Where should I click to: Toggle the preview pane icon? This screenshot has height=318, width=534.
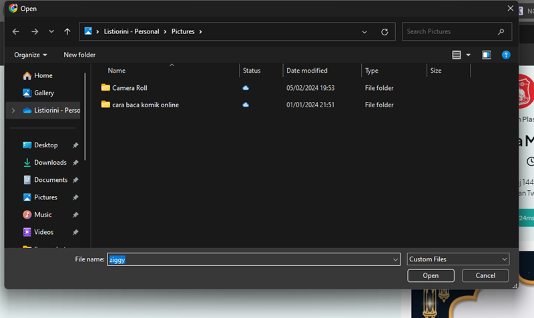click(487, 55)
